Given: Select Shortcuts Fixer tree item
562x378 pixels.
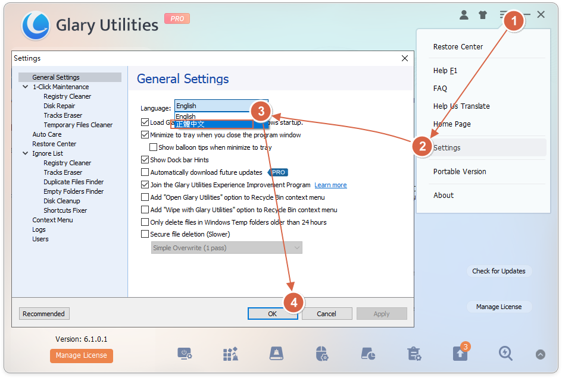Looking at the screenshot, I should coord(65,210).
